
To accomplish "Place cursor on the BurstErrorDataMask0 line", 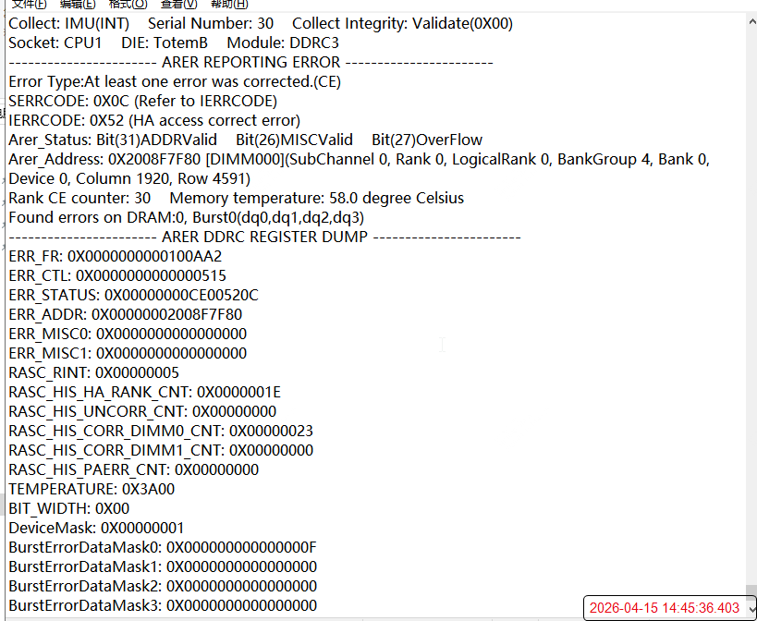I will click(x=163, y=547).
